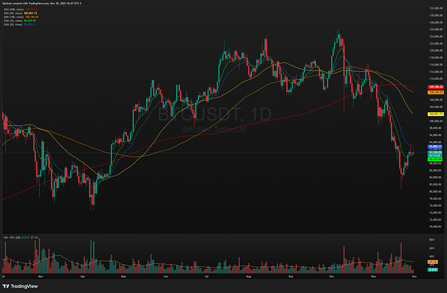Viewport: 447px width, 293px height.
Task: Click the 80,000.00 price axis label
Action: tap(436, 192)
